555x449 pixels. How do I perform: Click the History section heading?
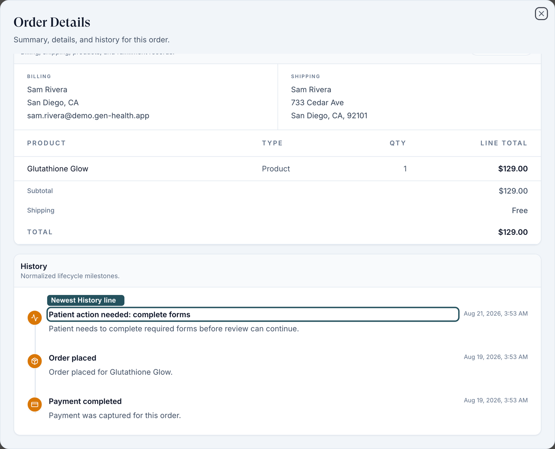(34, 266)
